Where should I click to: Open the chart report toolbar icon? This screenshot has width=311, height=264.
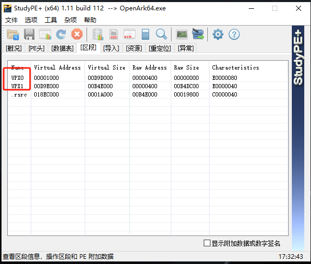point(45,34)
